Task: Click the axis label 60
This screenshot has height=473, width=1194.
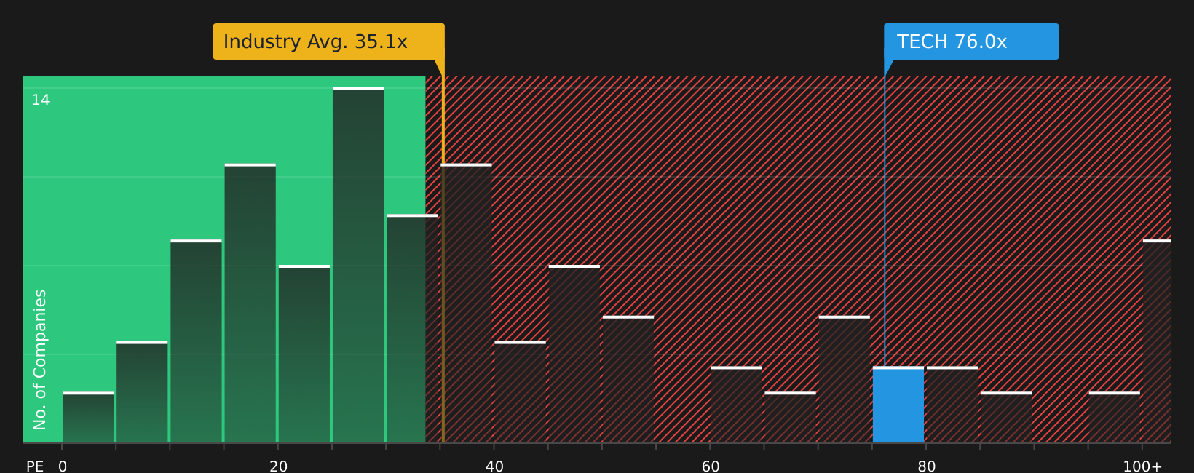Action: [x=711, y=466]
